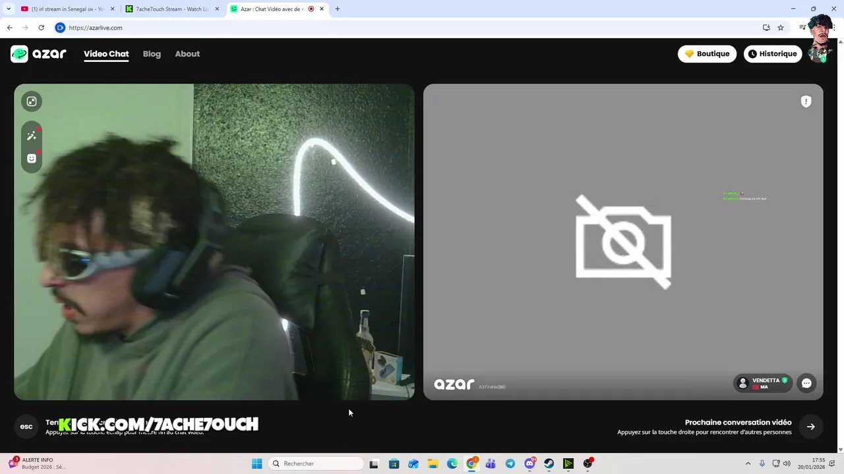Open Google Chrome from the taskbar
Screen dimensions: 844x474
(471, 463)
